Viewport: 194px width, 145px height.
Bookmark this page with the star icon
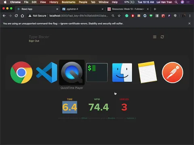pyautogui.click(x=119, y=16)
